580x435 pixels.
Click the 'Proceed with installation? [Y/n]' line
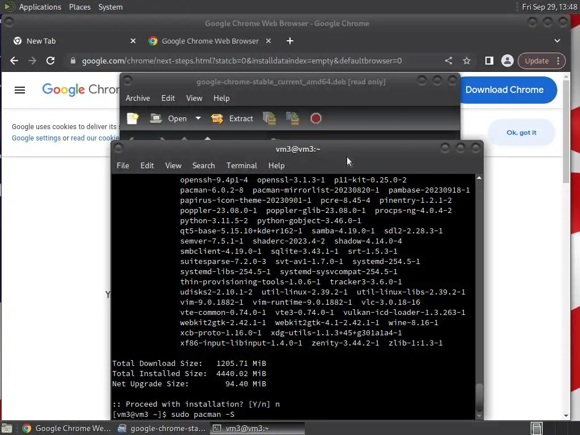tap(196, 404)
